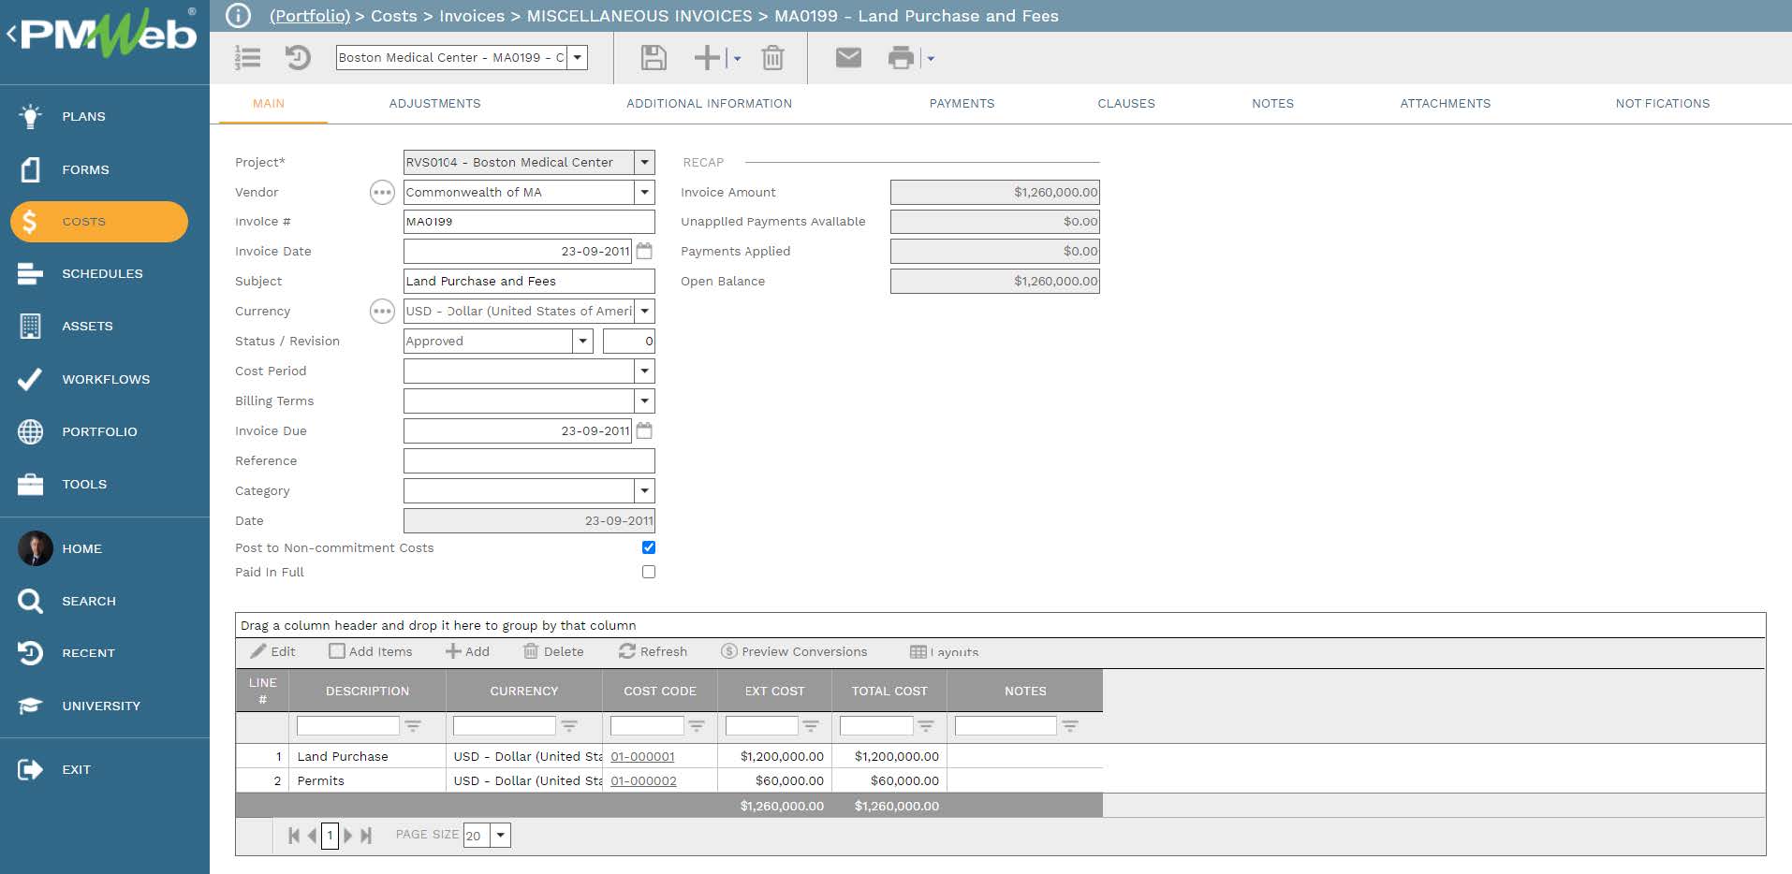1792x874 pixels.
Task: Switch to the Notes tab
Action: [1272, 103]
